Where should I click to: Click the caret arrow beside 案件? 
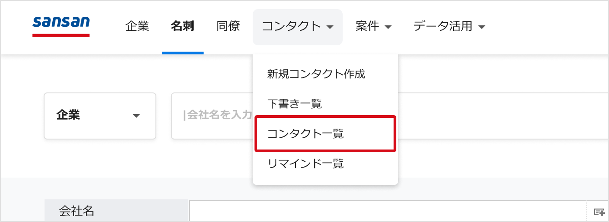coord(388,27)
